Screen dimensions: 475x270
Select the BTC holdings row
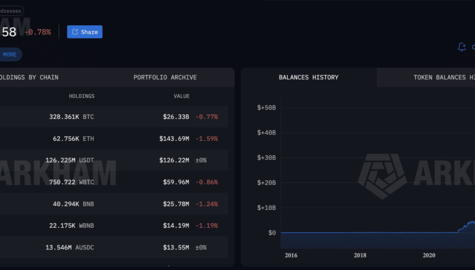tap(114, 117)
